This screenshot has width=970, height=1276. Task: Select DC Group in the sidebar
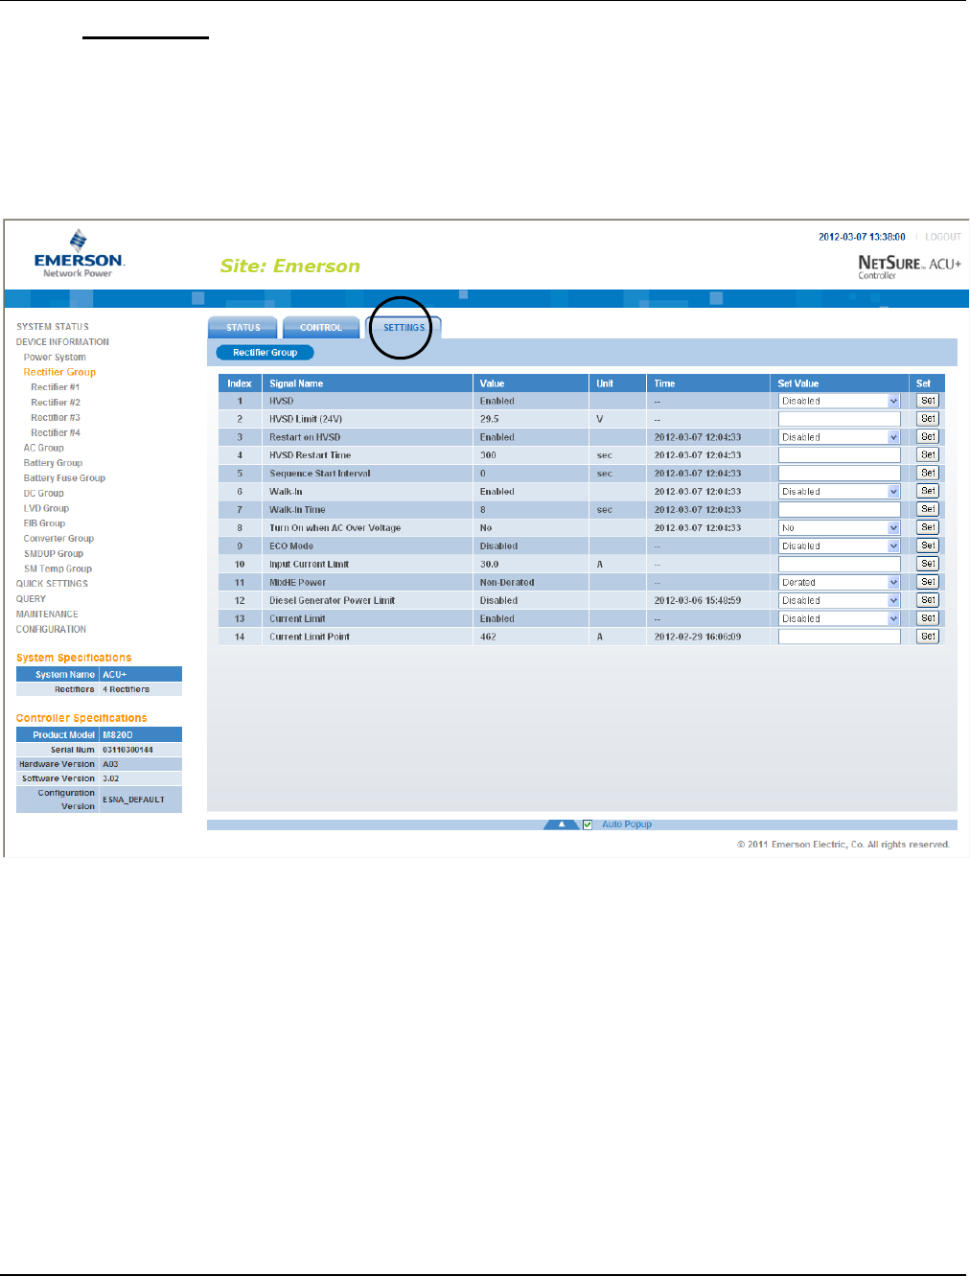point(44,494)
